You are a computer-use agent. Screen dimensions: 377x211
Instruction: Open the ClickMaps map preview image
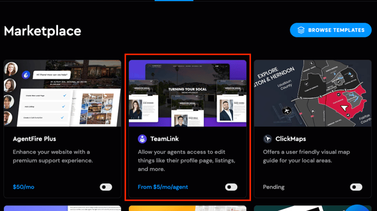tap(313, 93)
